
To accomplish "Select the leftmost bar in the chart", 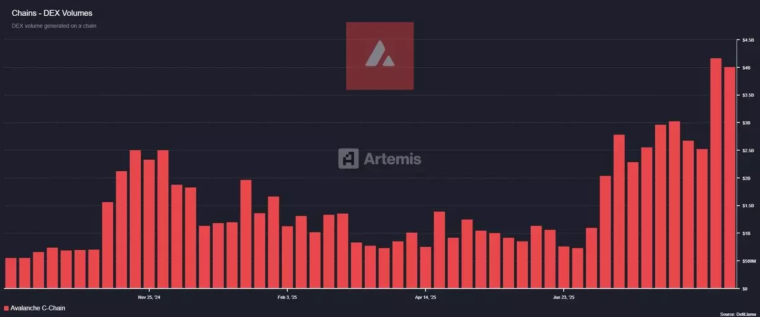I will click(x=11, y=273).
